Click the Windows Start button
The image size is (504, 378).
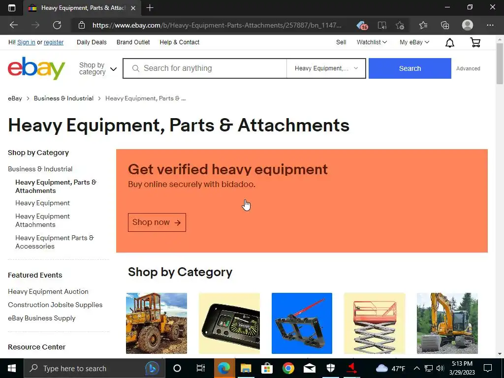[x=12, y=368]
